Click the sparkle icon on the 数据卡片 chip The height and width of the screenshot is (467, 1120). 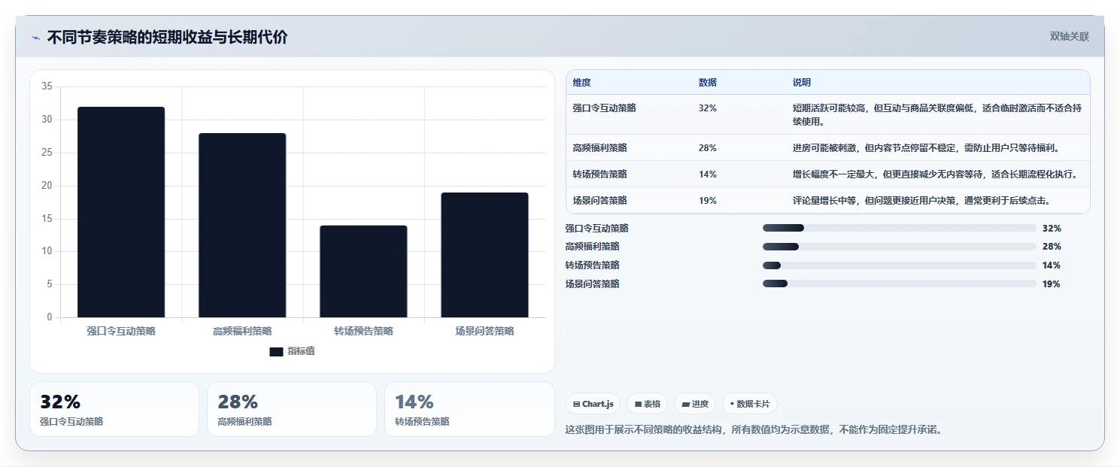(732, 405)
